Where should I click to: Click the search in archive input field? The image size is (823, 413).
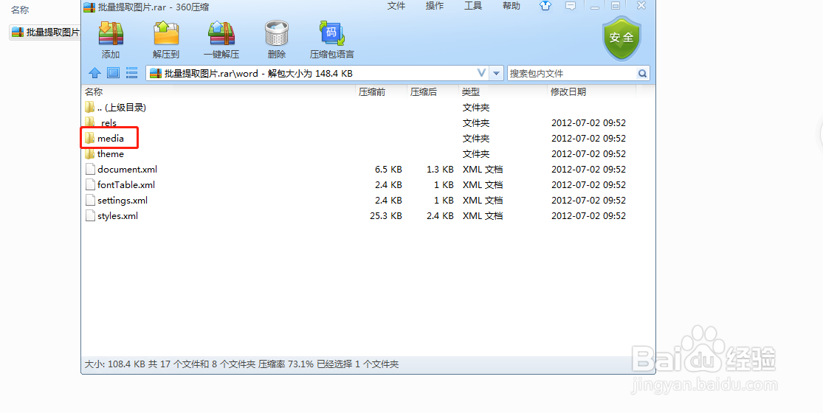click(x=572, y=73)
